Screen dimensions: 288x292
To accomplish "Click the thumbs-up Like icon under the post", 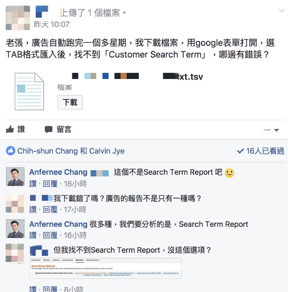I will [10, 129].
